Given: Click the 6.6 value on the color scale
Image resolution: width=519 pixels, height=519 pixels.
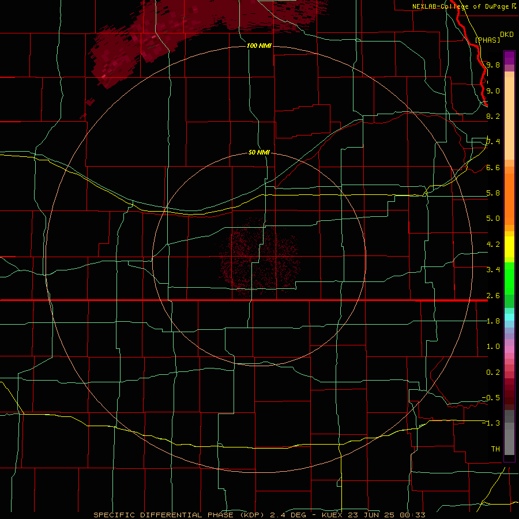Looking at the screenshot, I should [x=493, y=167].
